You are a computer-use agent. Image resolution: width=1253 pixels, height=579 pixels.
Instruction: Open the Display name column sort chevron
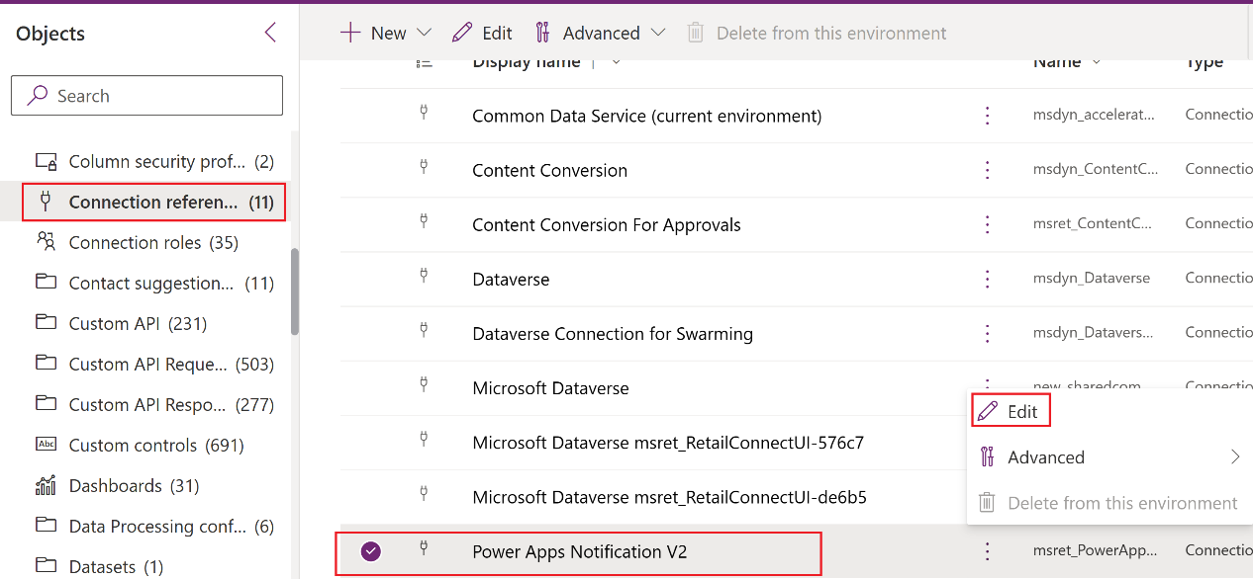(x=616, y=62)
